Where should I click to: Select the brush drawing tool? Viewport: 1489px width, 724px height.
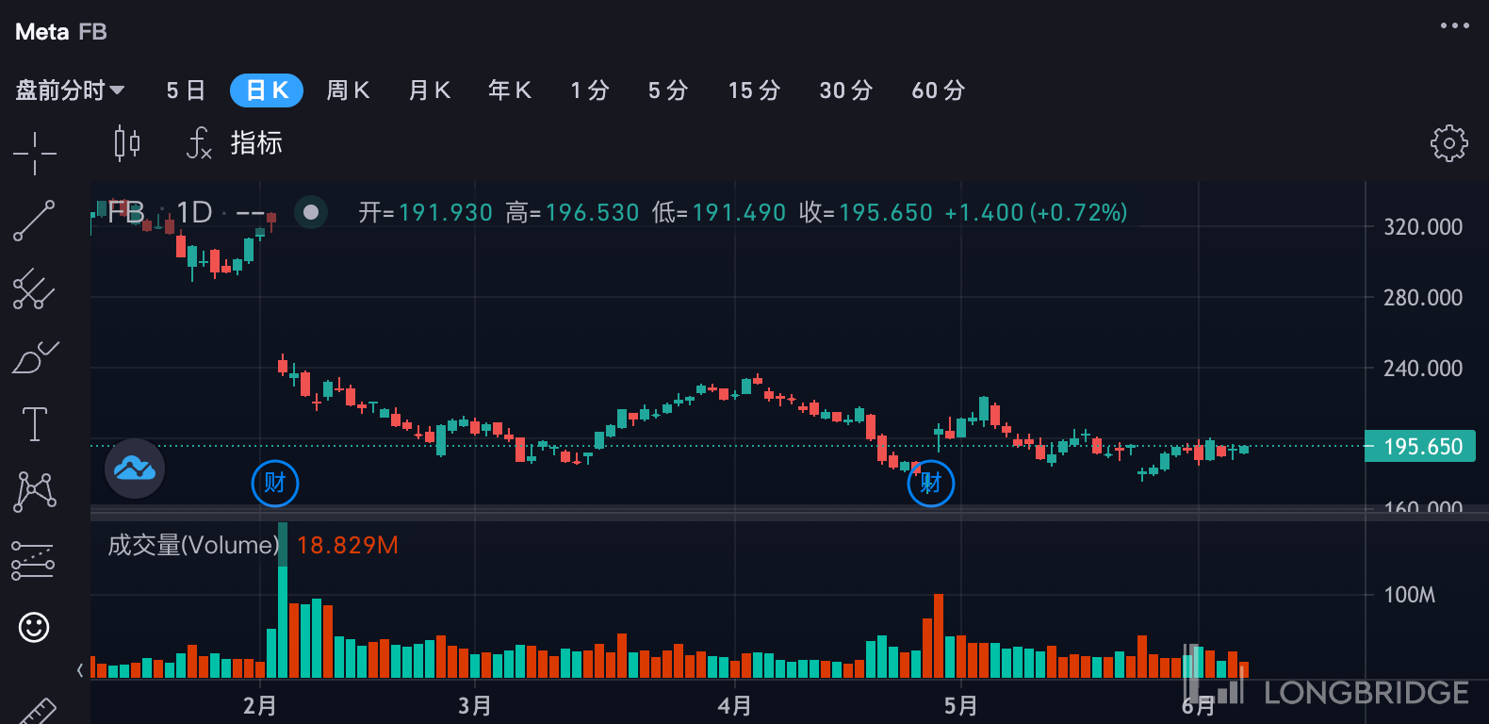[x=35, y=357]
